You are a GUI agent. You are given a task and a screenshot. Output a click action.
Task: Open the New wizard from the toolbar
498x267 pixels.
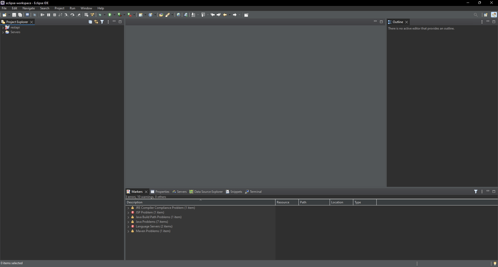point(5,15)
